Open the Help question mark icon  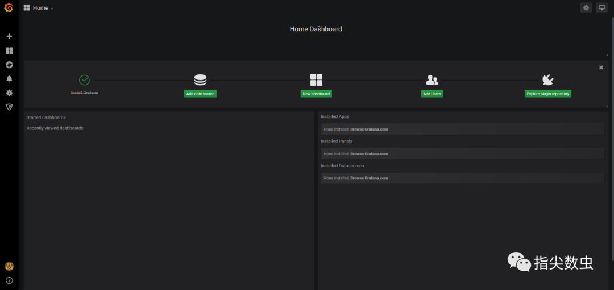pos(10,280)
